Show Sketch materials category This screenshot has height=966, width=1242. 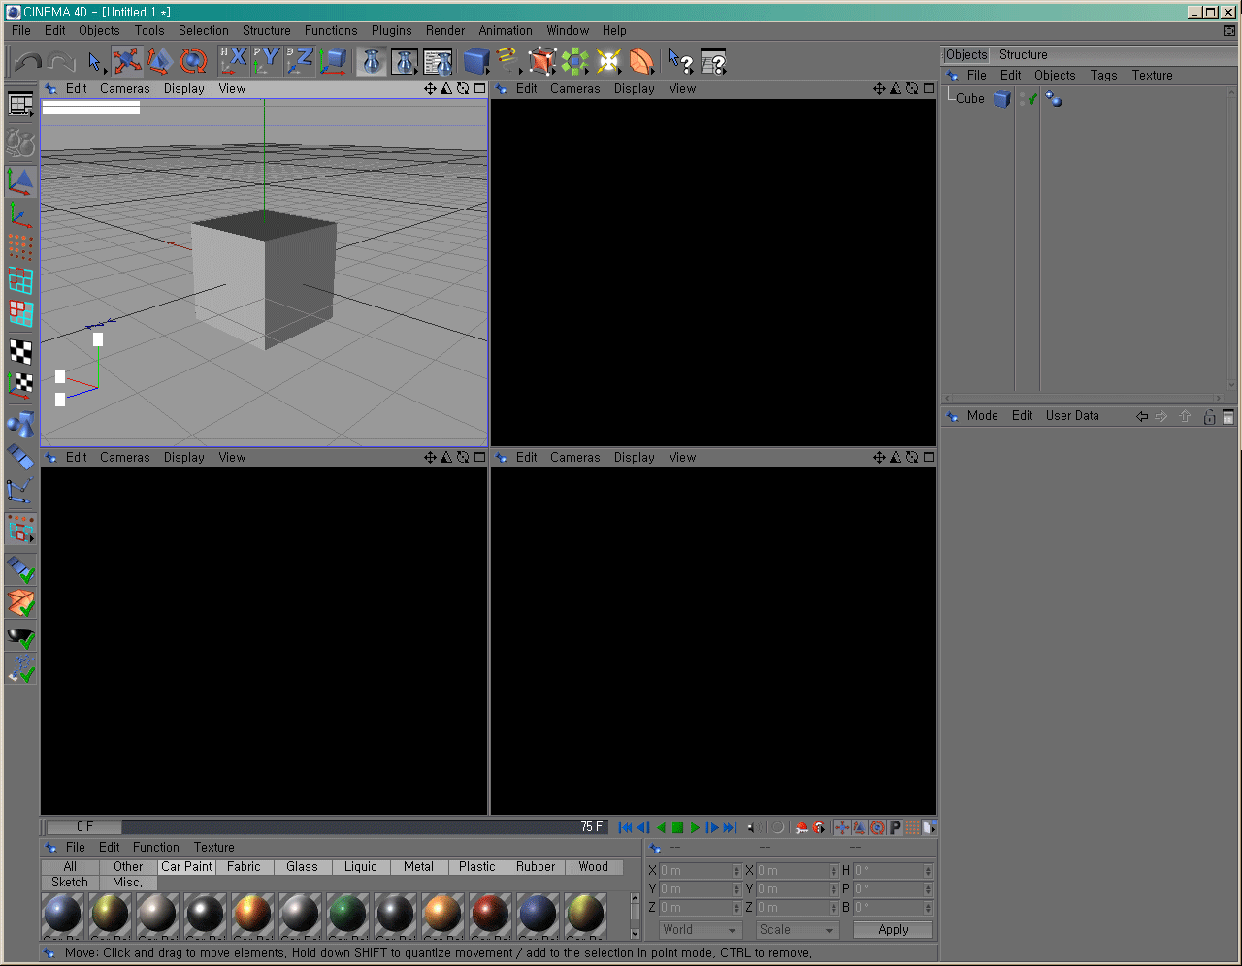(x=70, y=883)
